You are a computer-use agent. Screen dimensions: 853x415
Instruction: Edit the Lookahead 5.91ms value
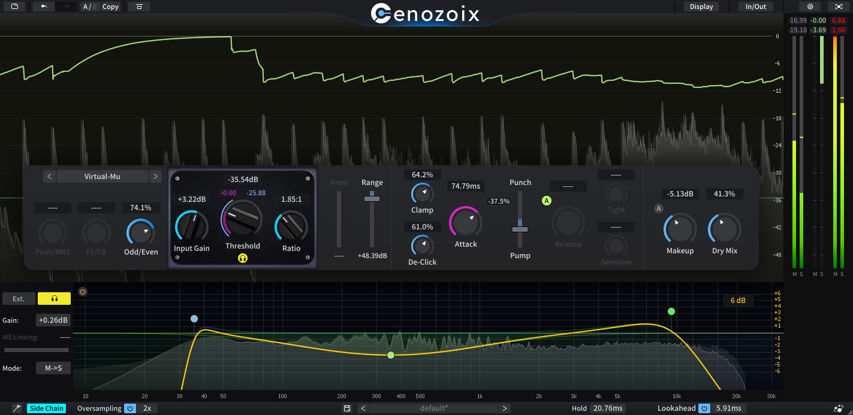click(x=728, y=408)
